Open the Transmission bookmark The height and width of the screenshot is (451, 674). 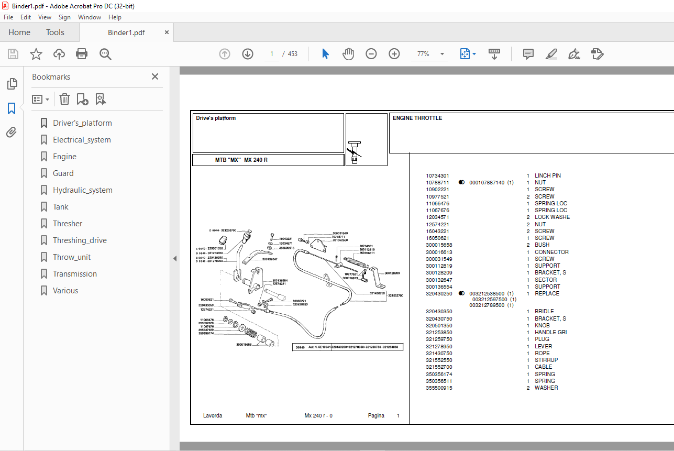(75, 274)
